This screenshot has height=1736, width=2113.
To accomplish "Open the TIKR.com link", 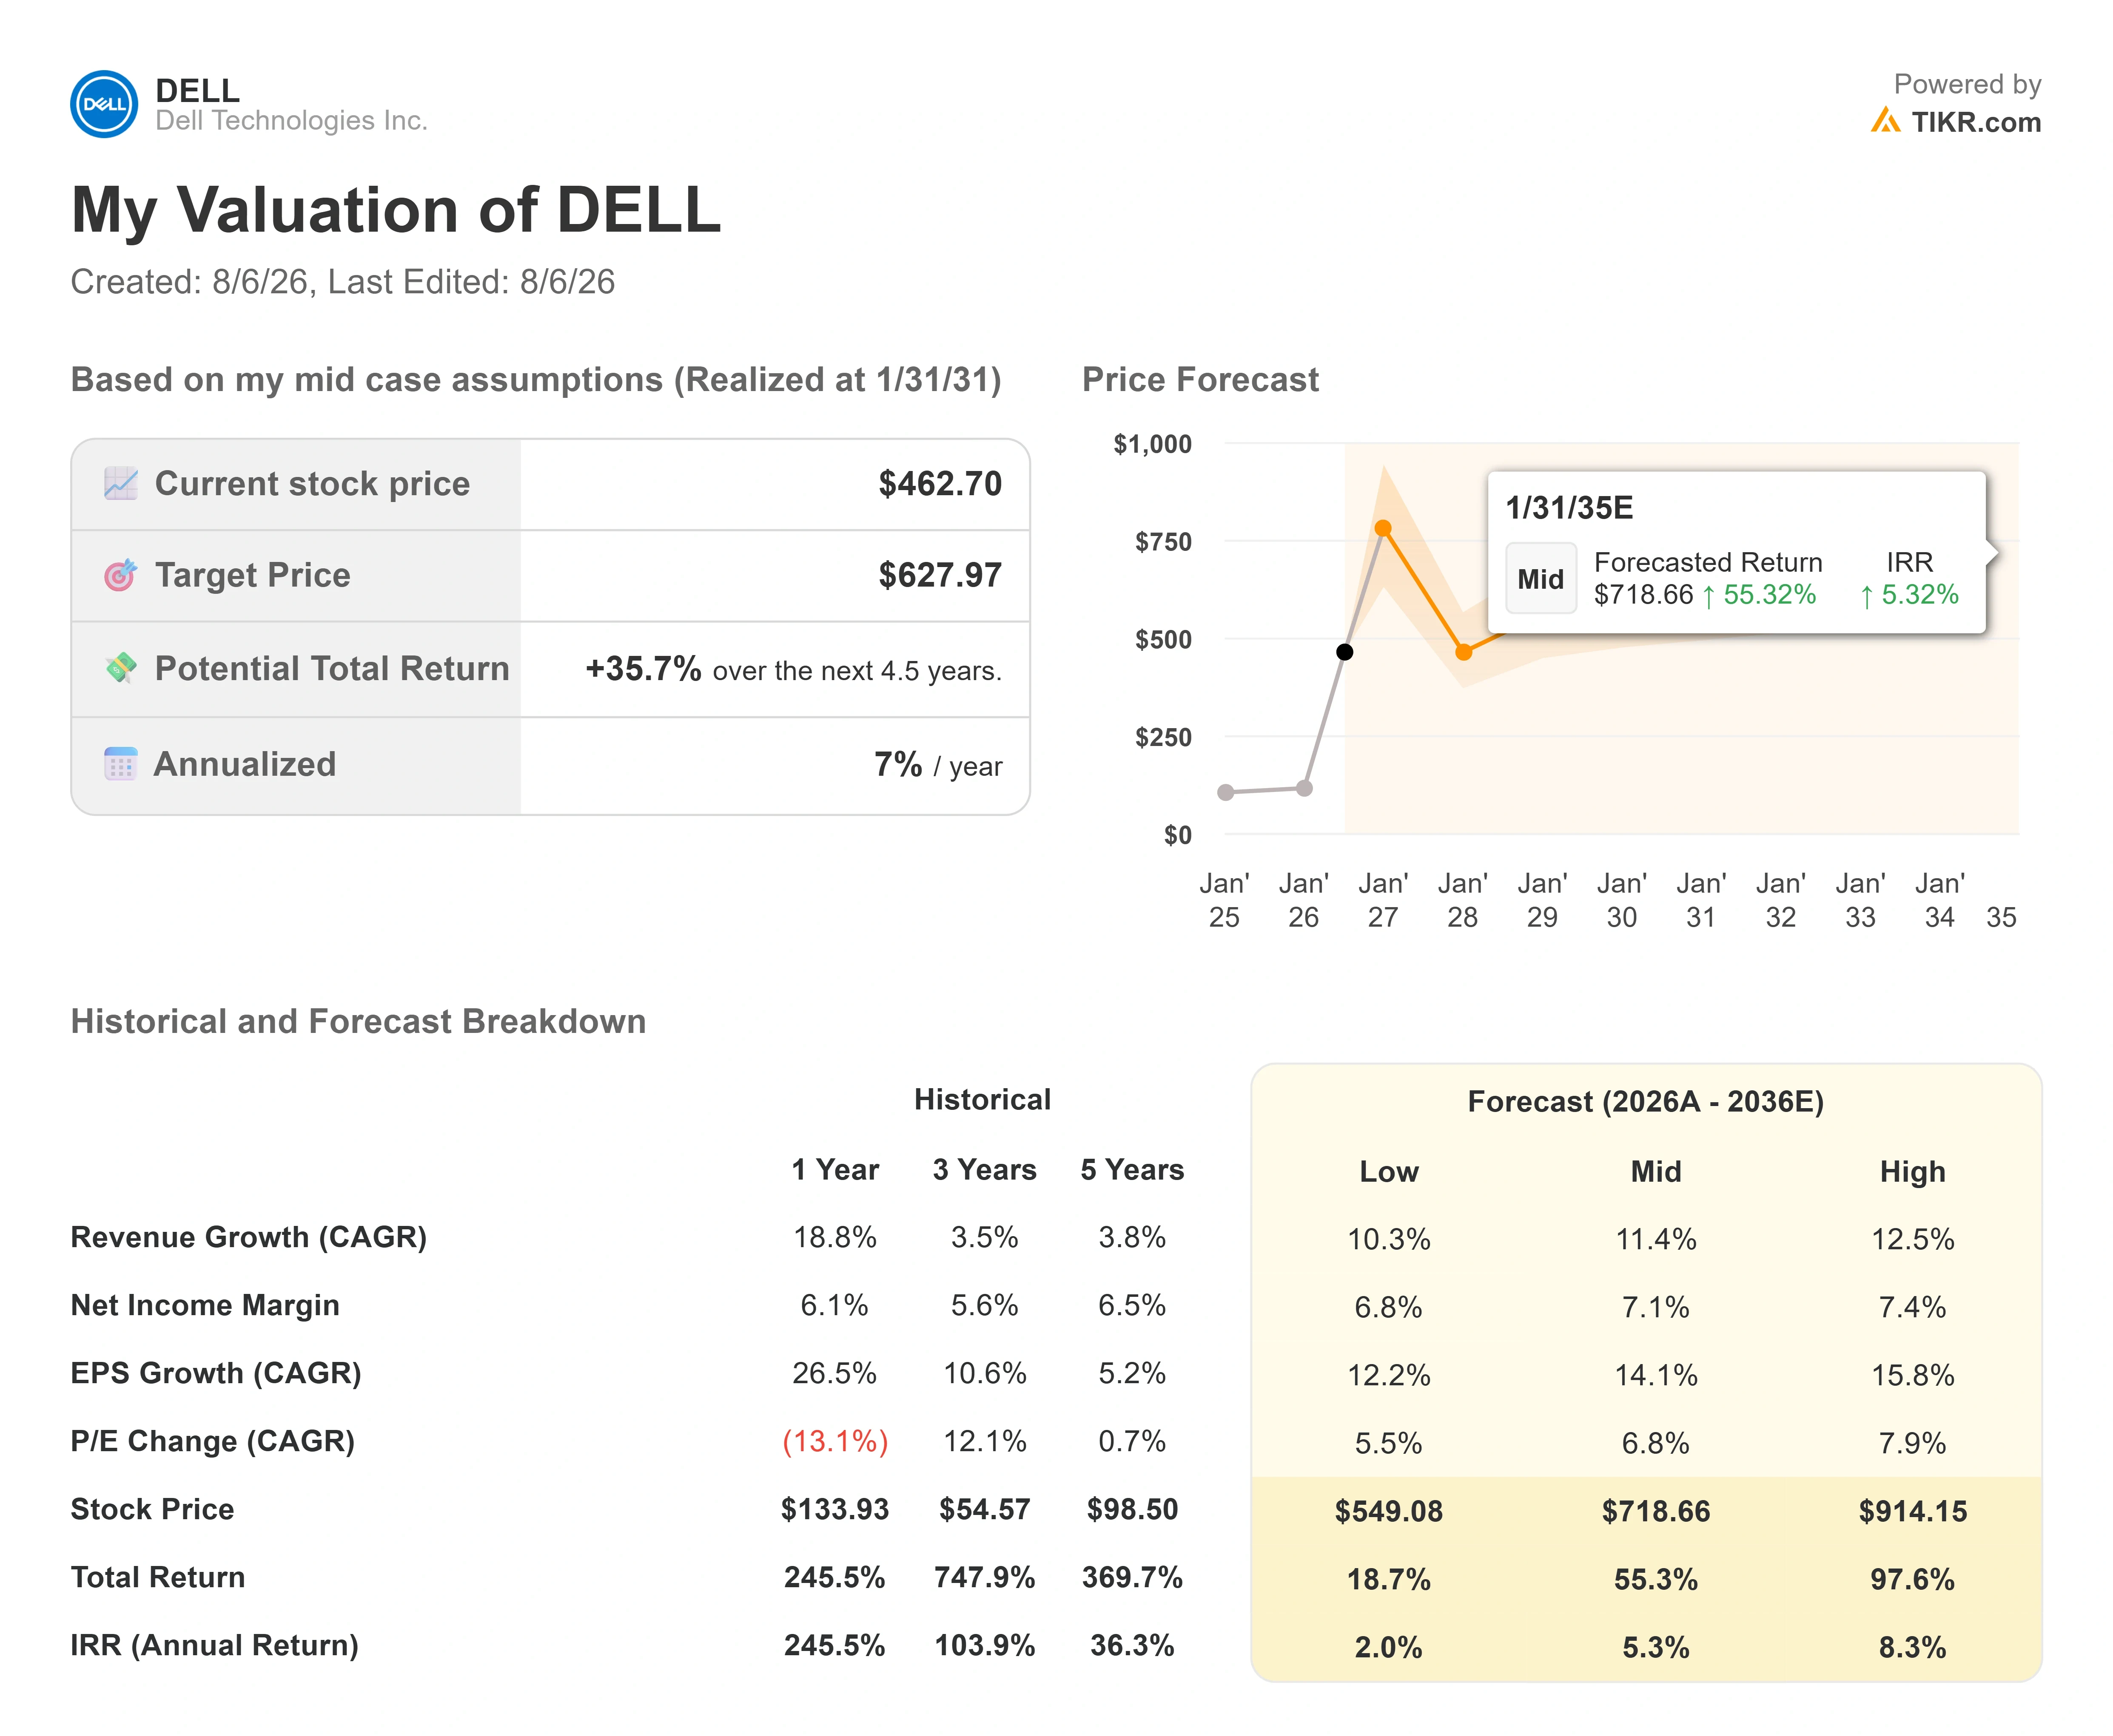I will tap(1976, 122).
